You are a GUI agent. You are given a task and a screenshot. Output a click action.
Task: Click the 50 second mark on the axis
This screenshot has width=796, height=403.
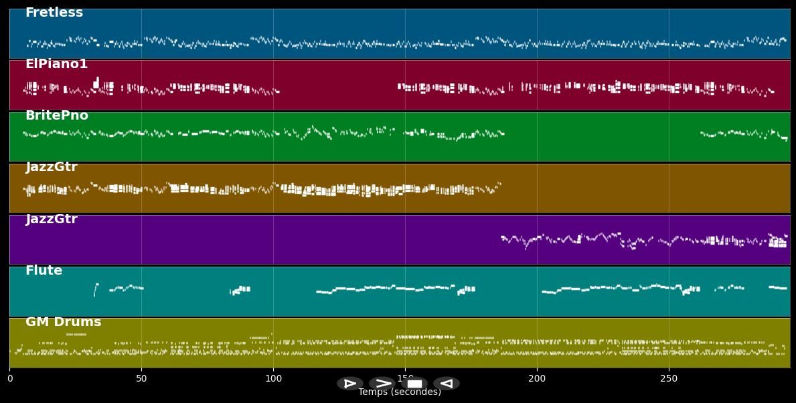tap(141, 378)
